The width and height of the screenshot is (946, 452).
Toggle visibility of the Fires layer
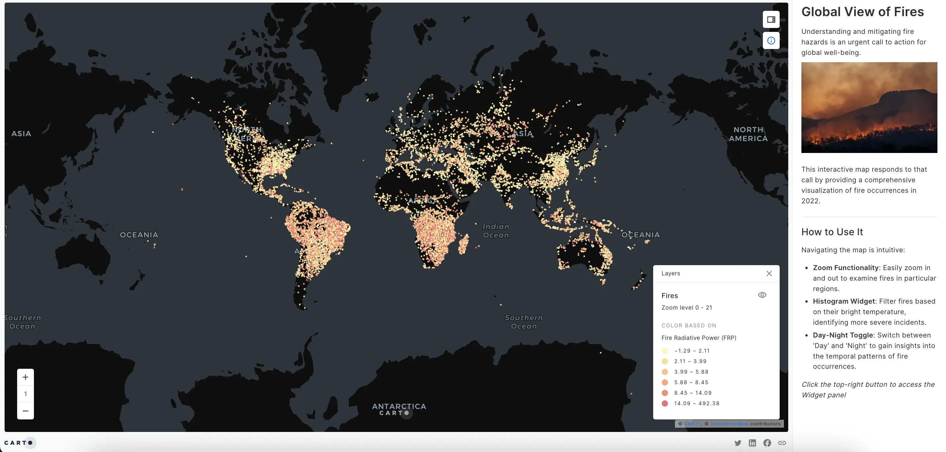point(762,295)
